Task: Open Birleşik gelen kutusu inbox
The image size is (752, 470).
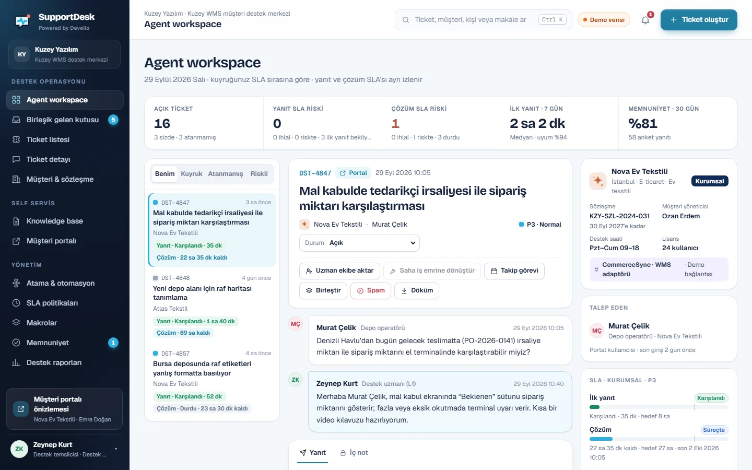Action: coord(65,120)
